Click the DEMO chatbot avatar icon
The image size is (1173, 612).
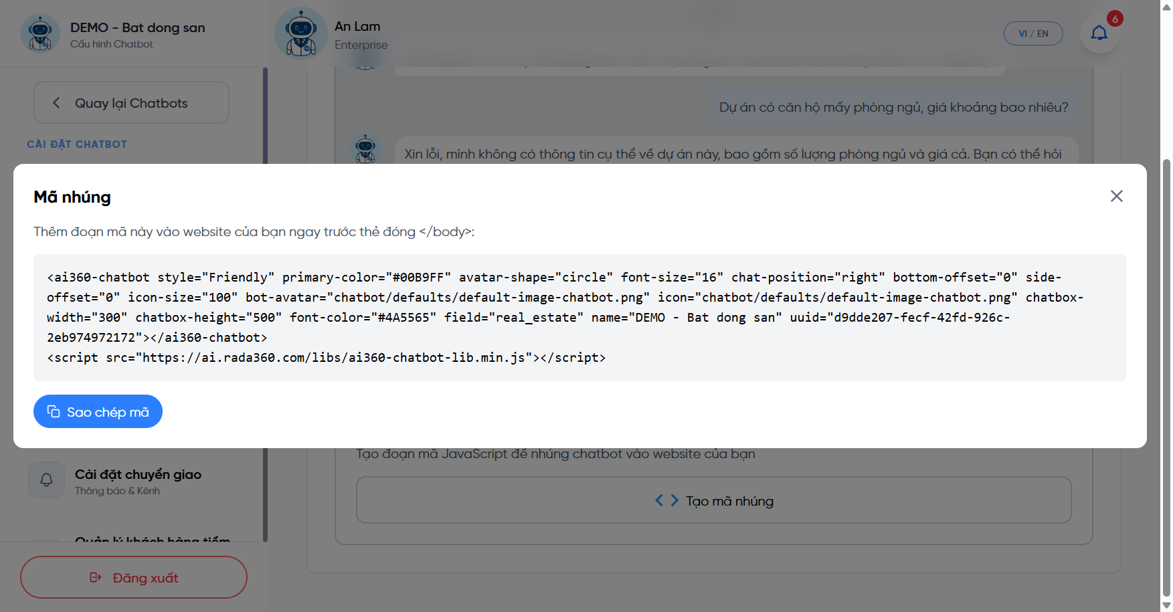pyautogui.click(x=40, y=33)
